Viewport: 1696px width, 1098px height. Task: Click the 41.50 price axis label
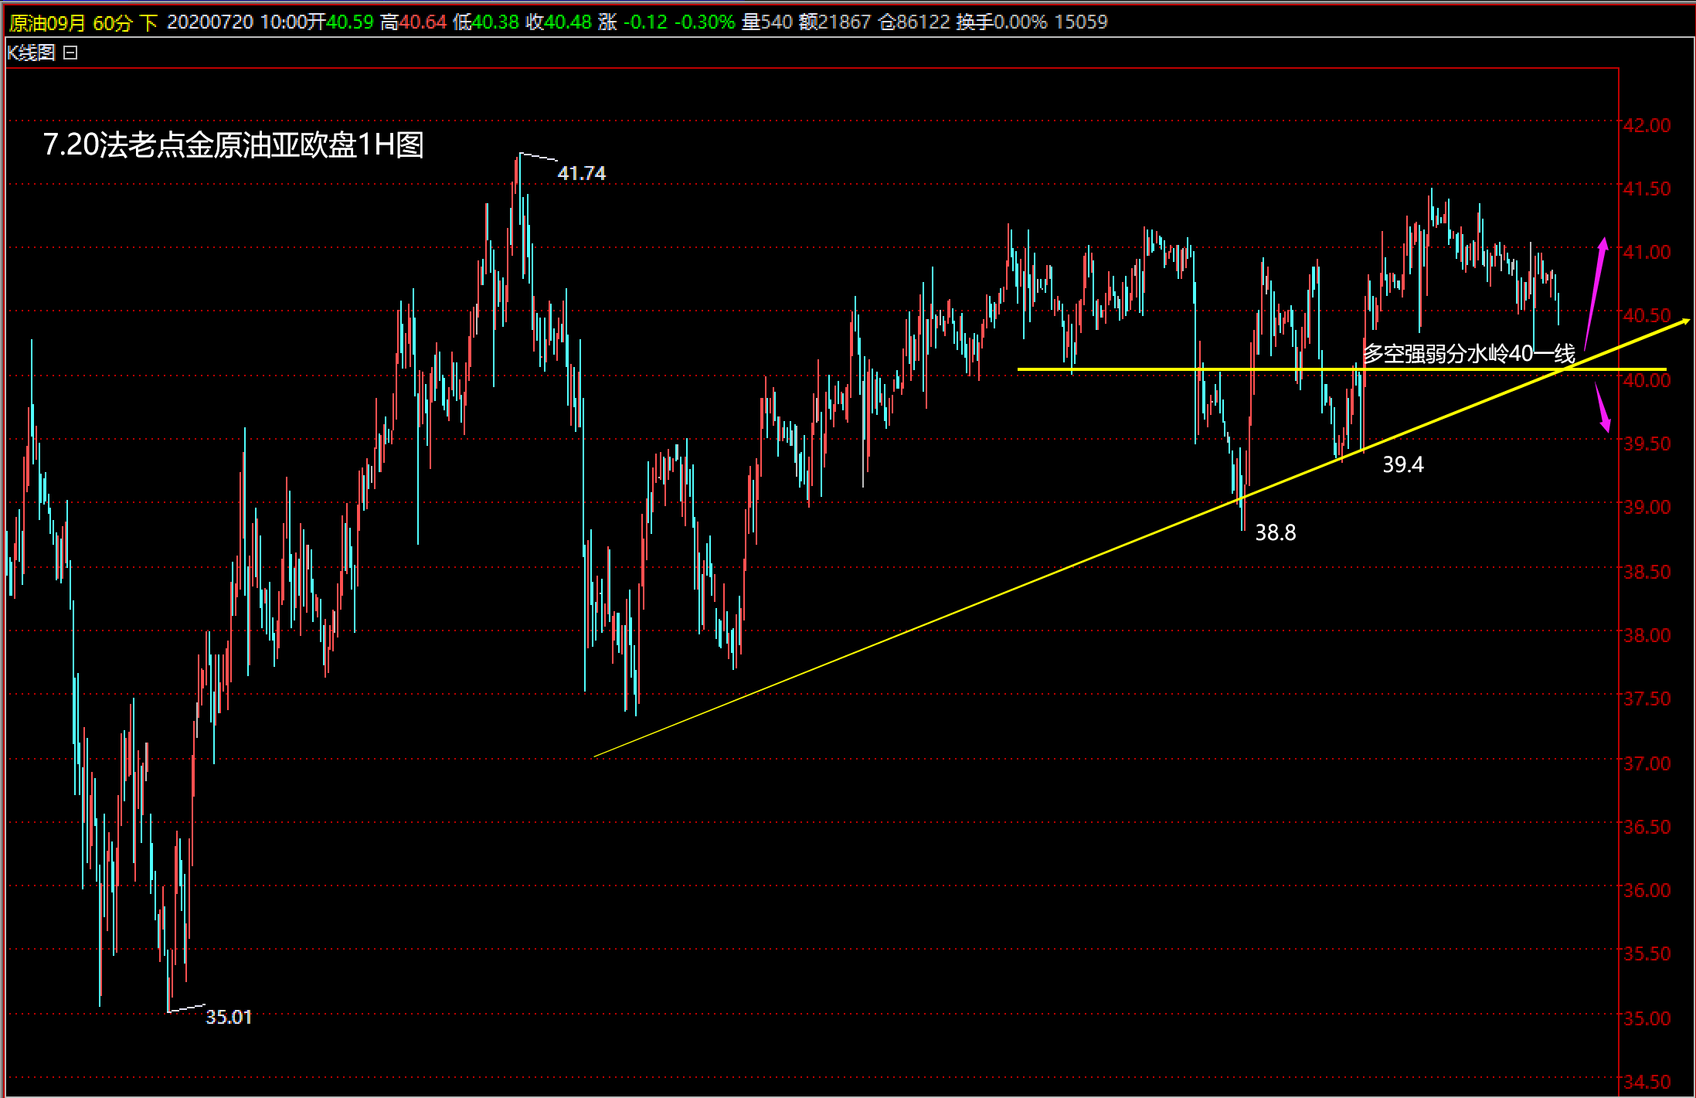(1647, 189)
